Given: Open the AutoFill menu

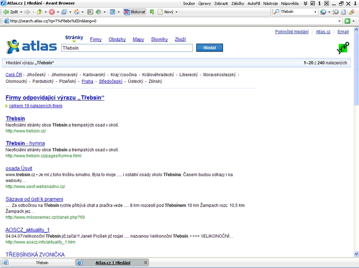Looking at the screenshot, I should pos(254,4).
